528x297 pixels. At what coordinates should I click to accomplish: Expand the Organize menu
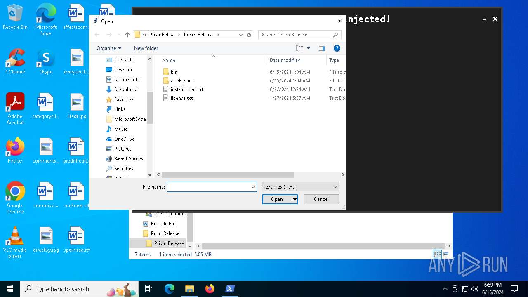[x=109, y=48]
